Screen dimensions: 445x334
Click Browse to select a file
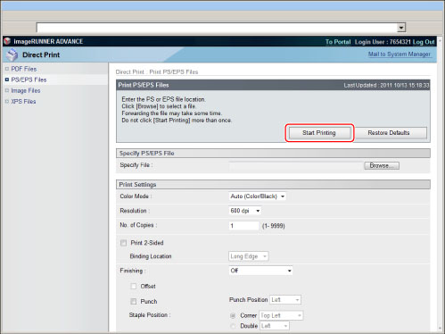[382, 165]
